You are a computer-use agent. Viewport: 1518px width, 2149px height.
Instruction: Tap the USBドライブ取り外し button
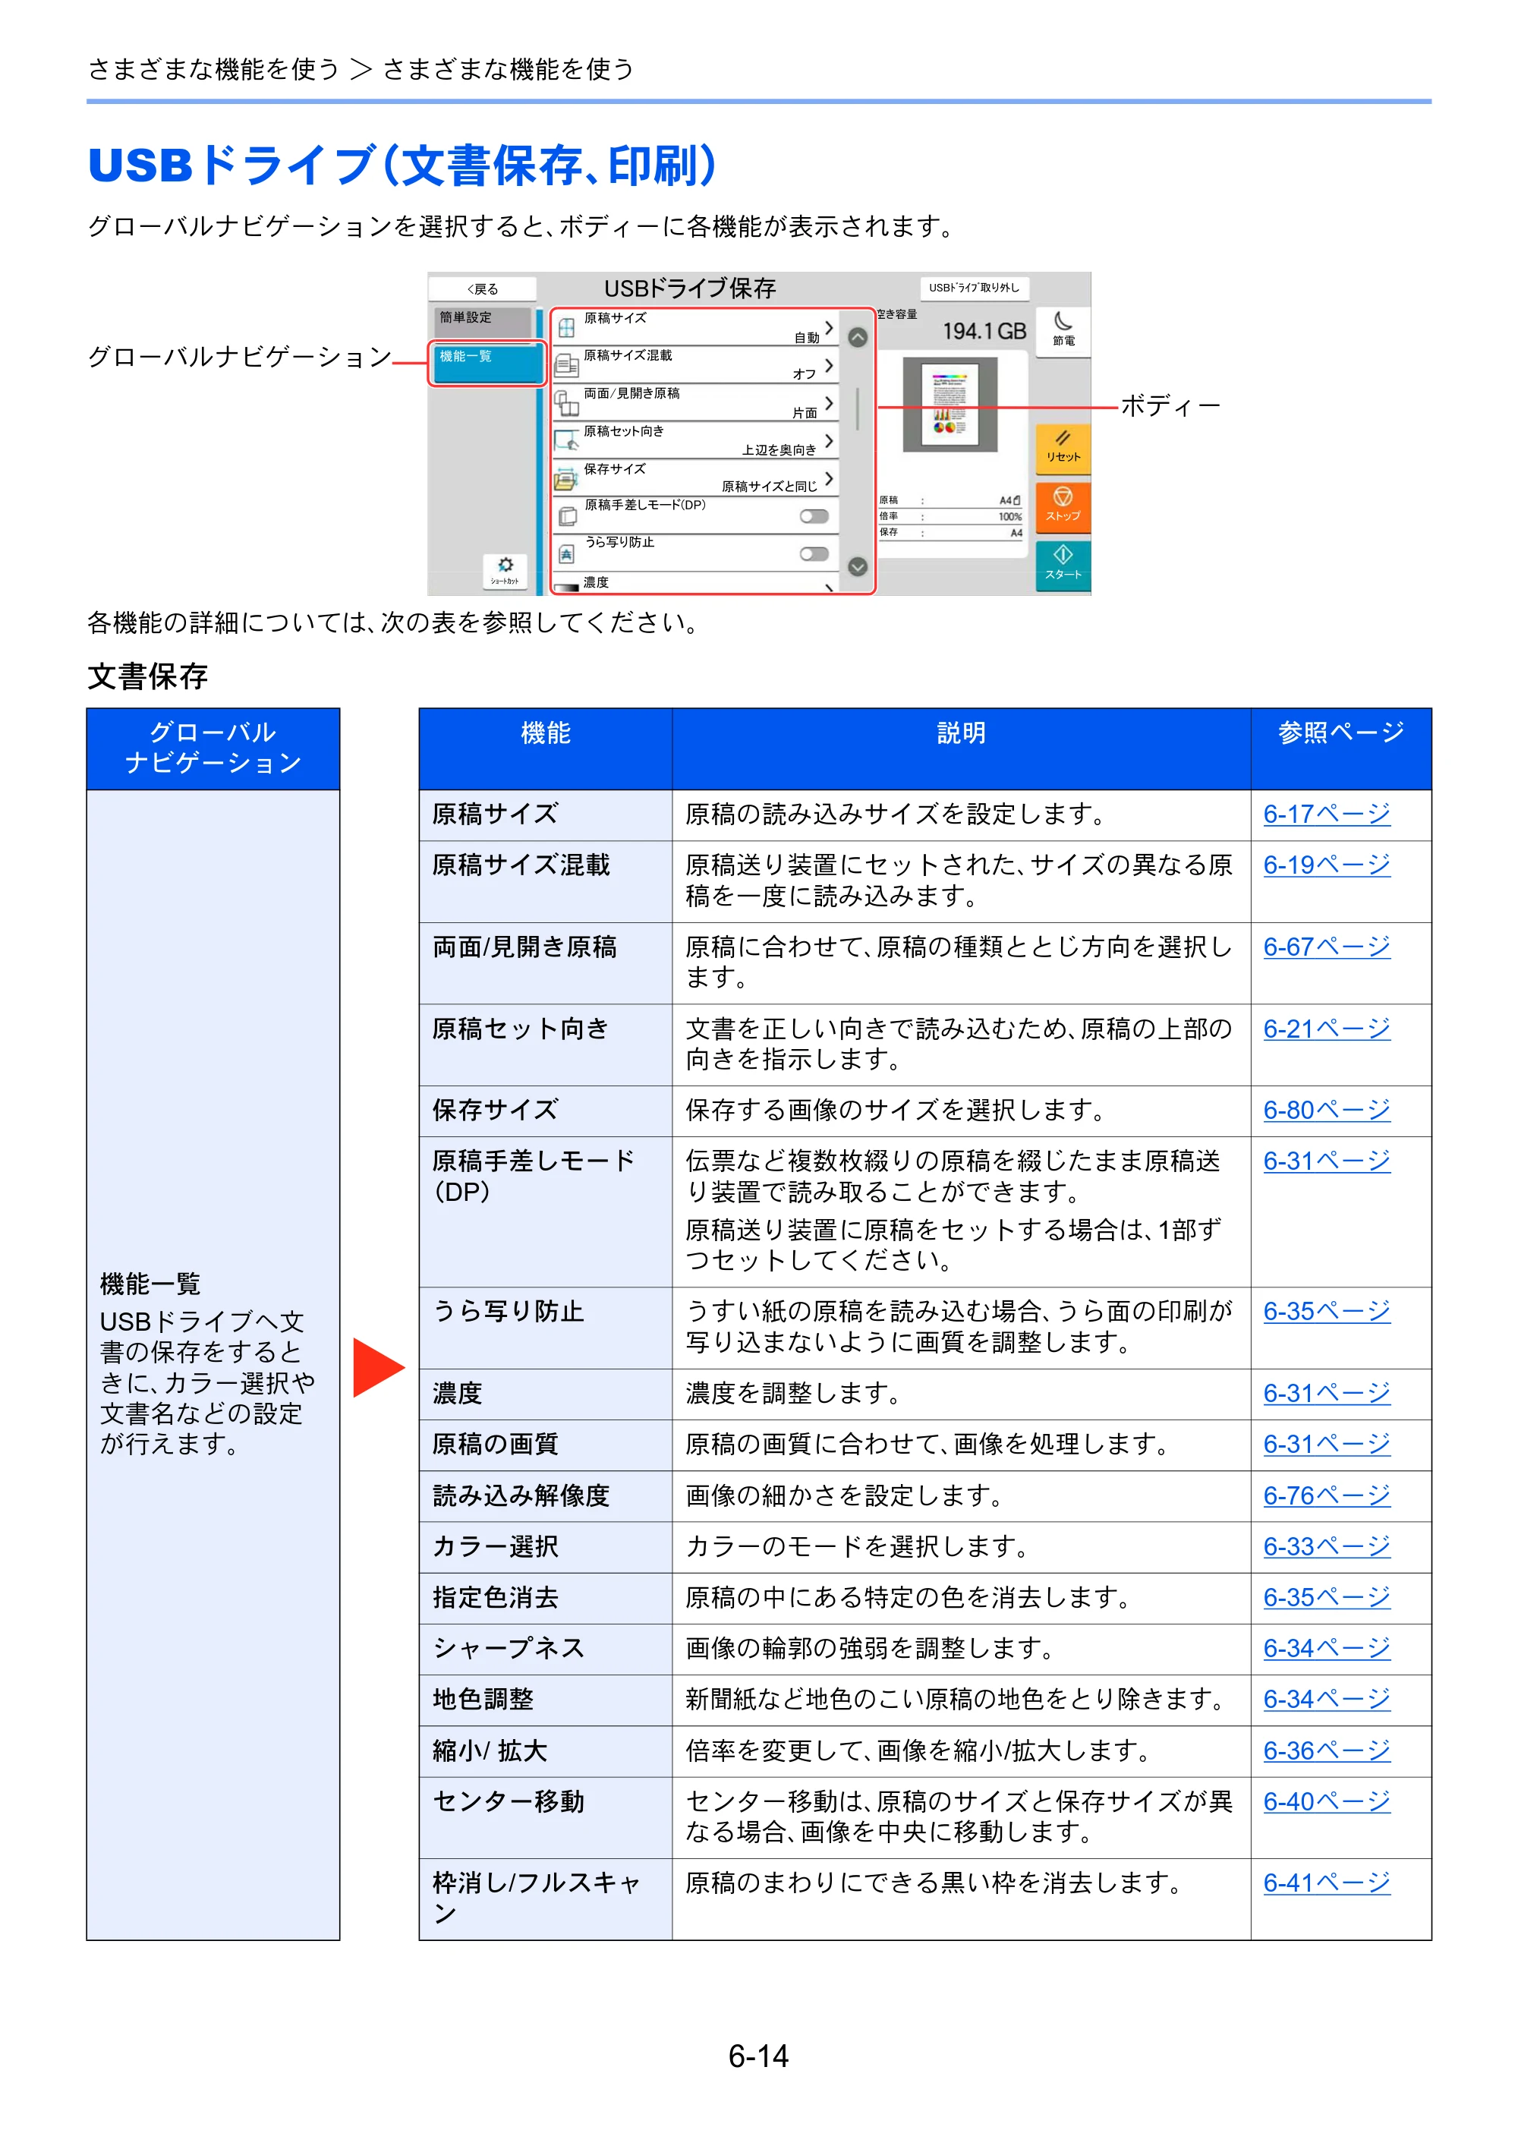click(975, 288)
